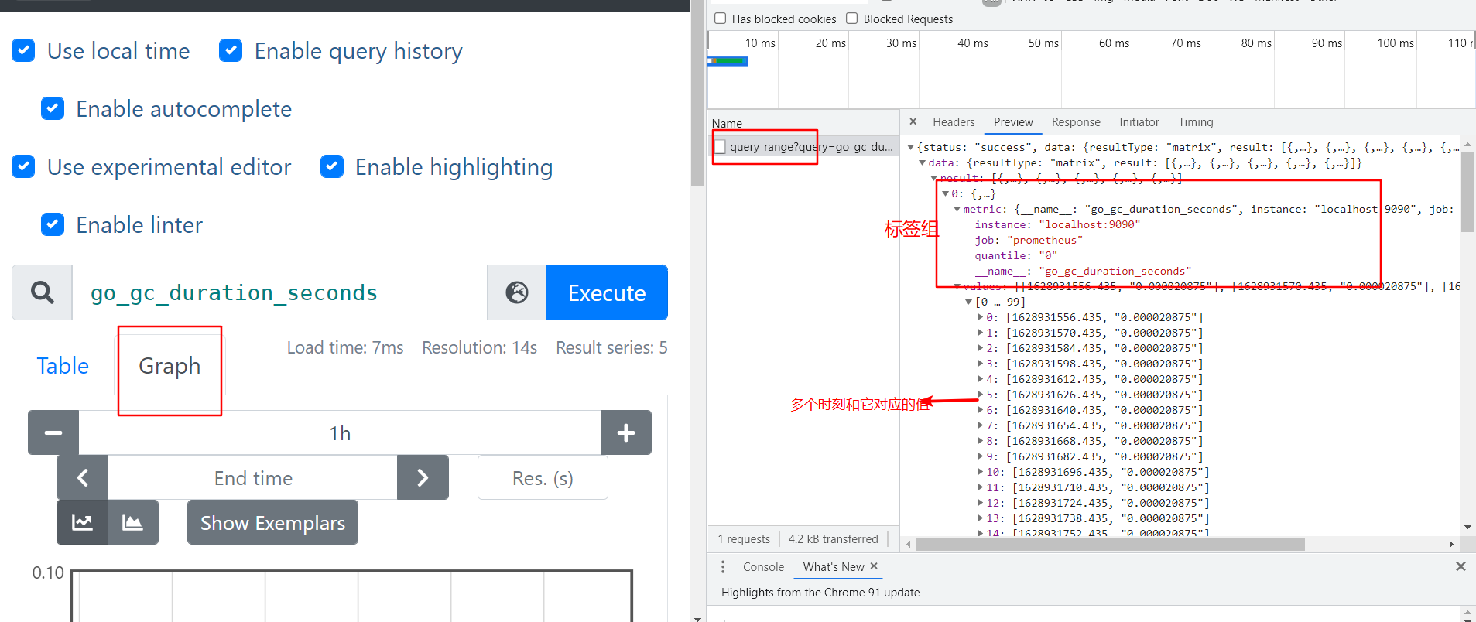Click the Execute button
Image resolution: width=1476 pixels, height=622 pixels.
(x=607, y=292)
